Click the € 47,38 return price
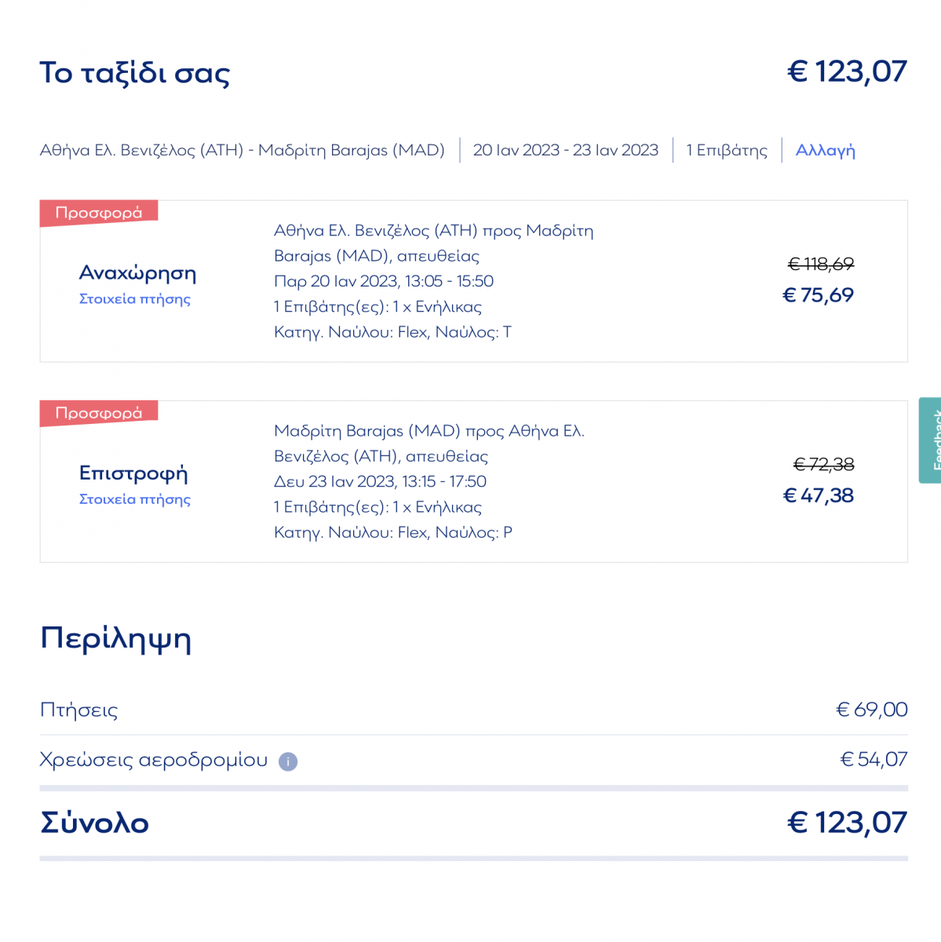The height and width of the screenshot is (942, 941). click(818, 495)
